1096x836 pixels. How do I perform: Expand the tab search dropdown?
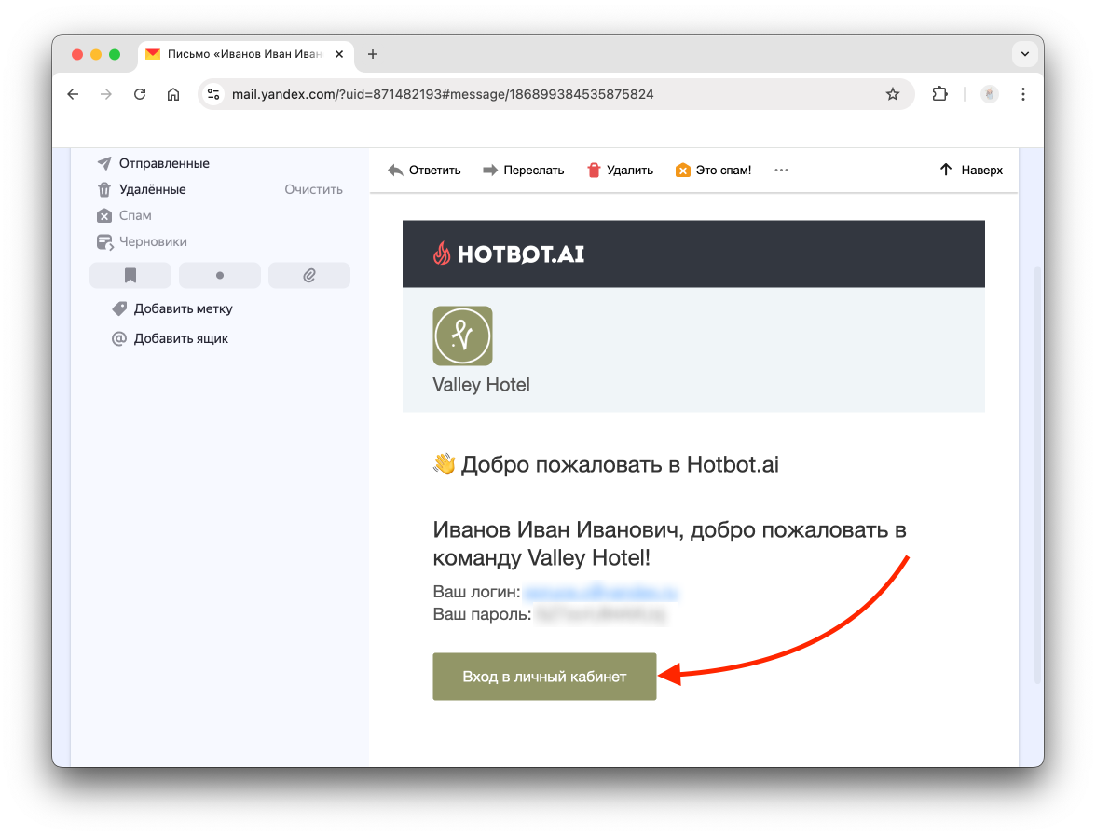tap(1025, 54)
